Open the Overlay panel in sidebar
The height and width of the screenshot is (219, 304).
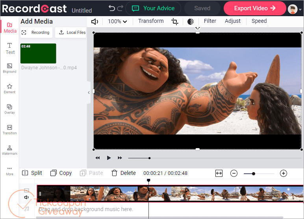point(9,109)
